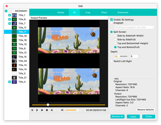
Task: Click the Title_8 thumbnail icon
Action: (14, 19)
